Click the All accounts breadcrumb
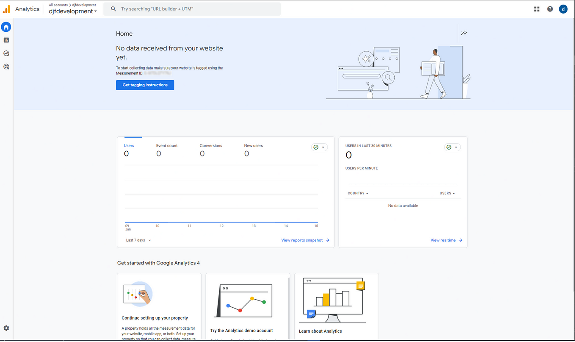The height and width of the screenshot is (342, 575). (58, 5)
